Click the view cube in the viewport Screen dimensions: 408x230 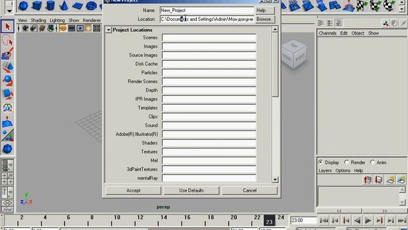pos(294,54)
